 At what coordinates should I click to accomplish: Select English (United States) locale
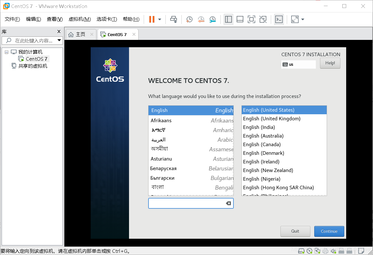coord(284,110)
